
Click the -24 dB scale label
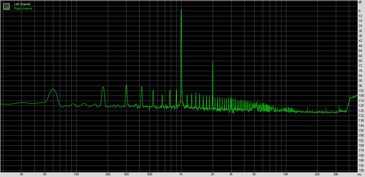(x=360, y=26)
